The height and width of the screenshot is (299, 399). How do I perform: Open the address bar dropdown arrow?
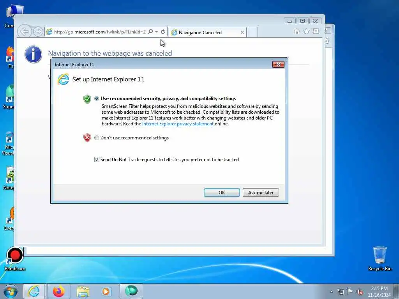(157, 32)
